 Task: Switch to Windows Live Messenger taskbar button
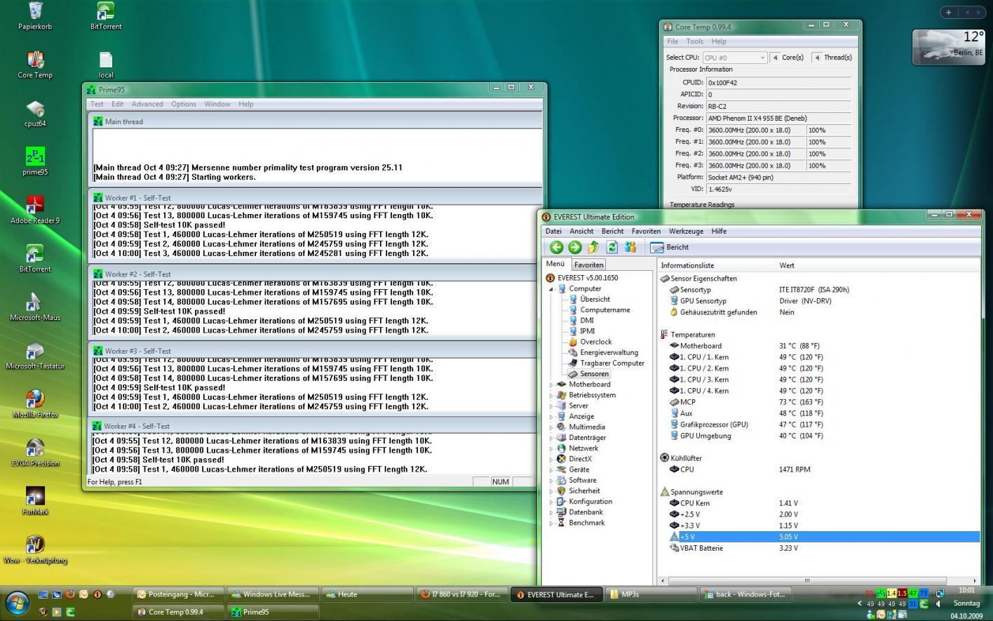tap(272, 594)
